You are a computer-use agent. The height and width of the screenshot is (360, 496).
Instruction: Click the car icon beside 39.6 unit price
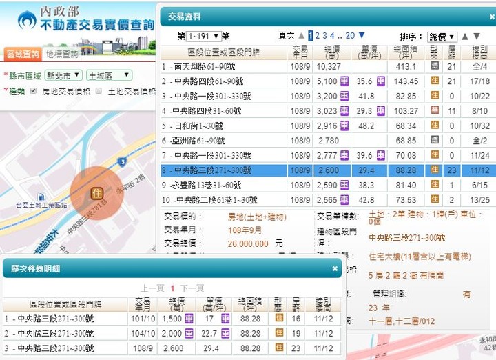381,155
